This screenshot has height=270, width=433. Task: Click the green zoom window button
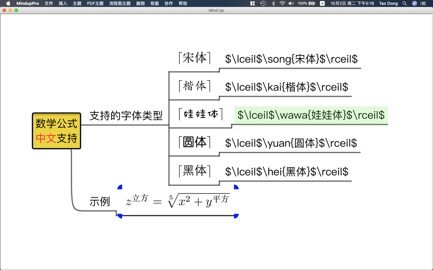point(16,10)
